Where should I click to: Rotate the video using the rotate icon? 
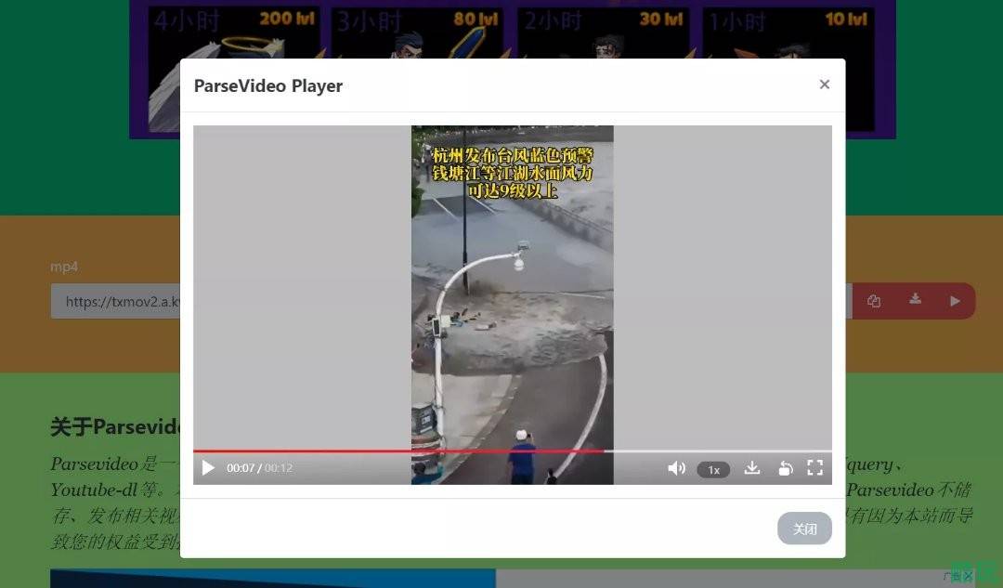[786, 468]
